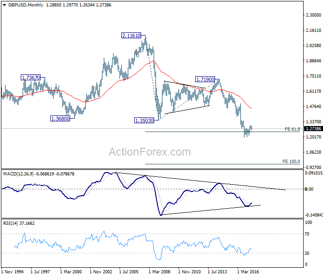Image resolution: width=323 pixels, height=277 pixels.
Task: Click the FE 61.8 level label
Action: (292, 129)
